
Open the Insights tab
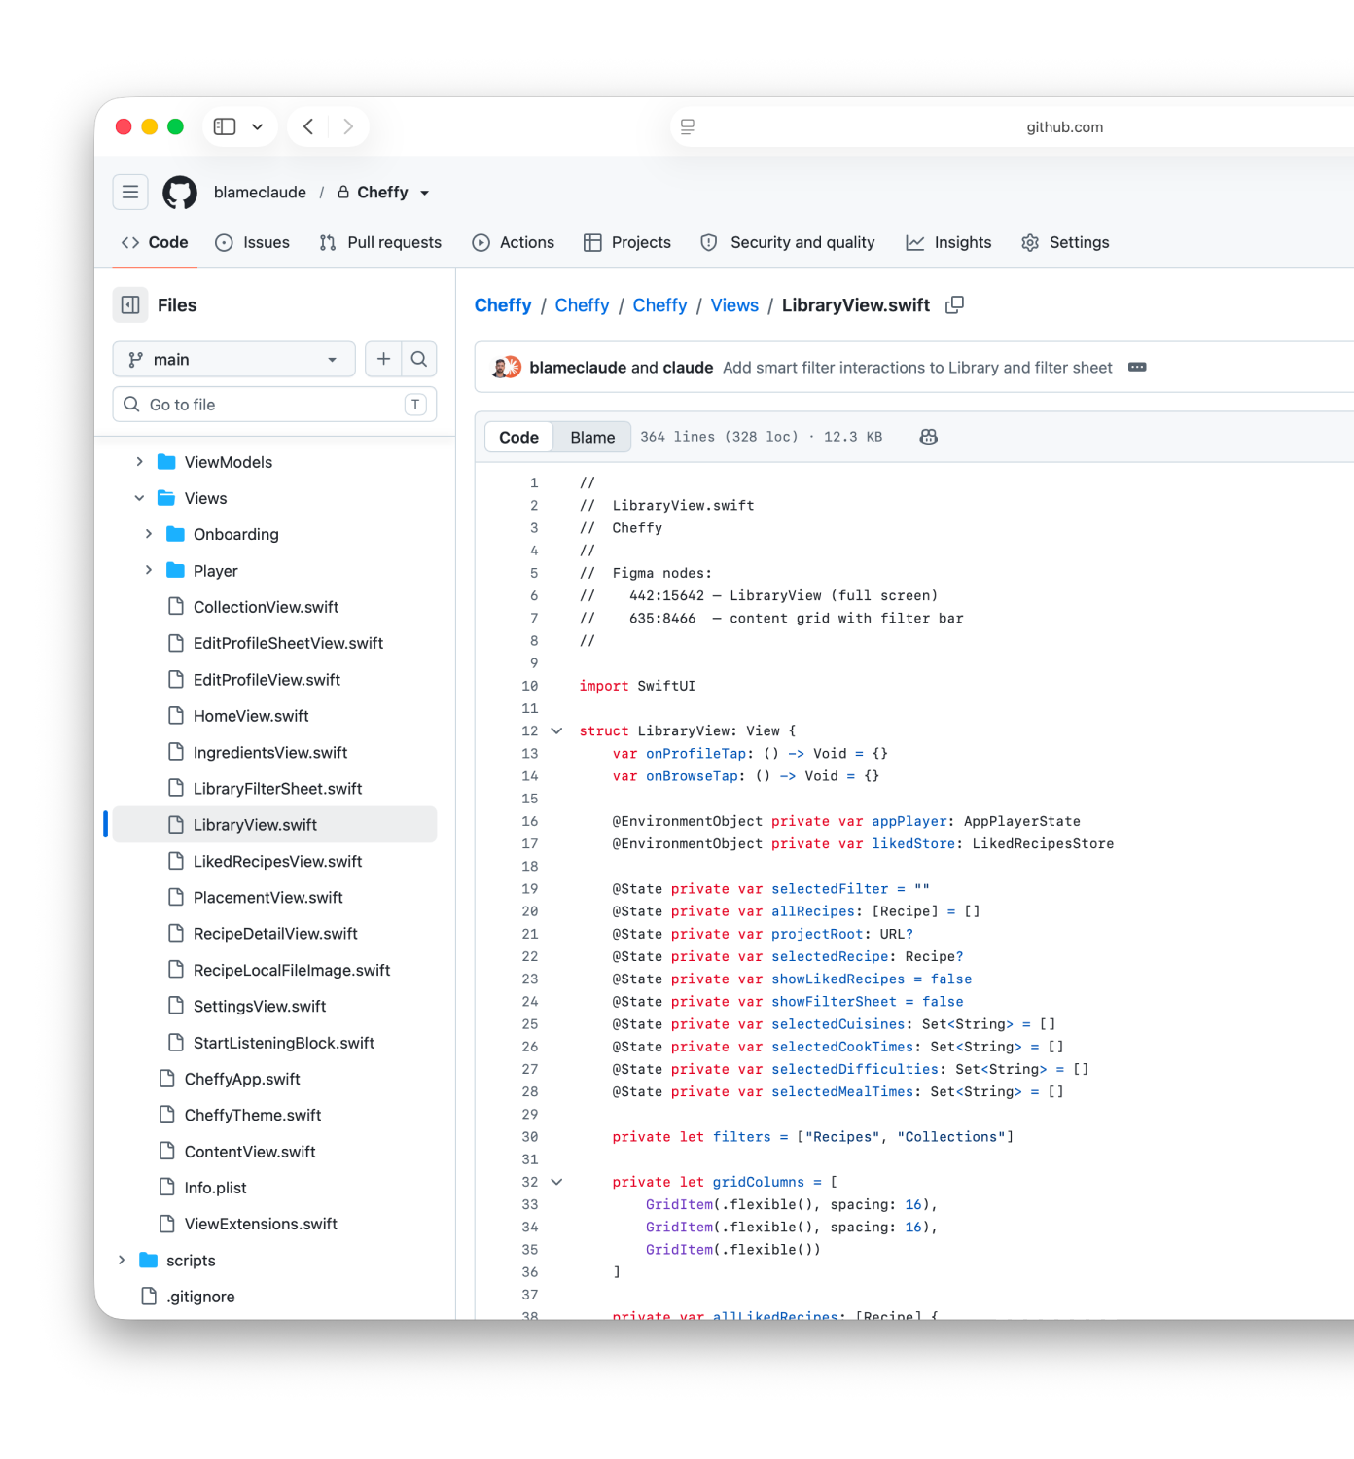click(948, 242)
